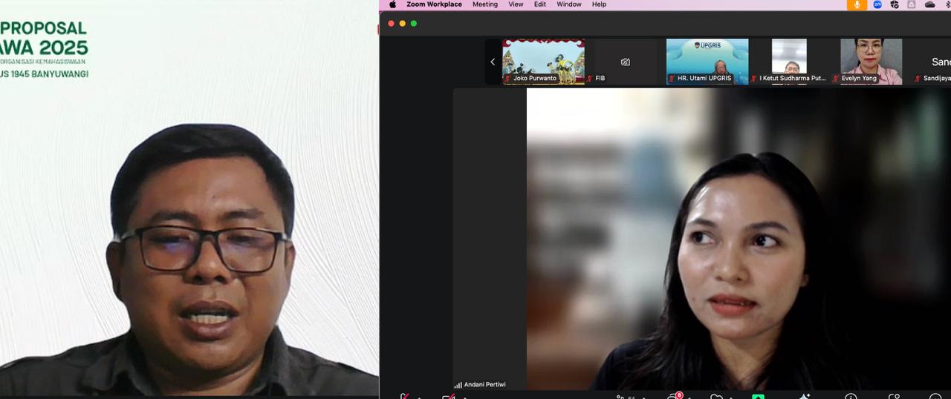
Task: Click the yellow minimize button of Zoom window
Action: 403,23
